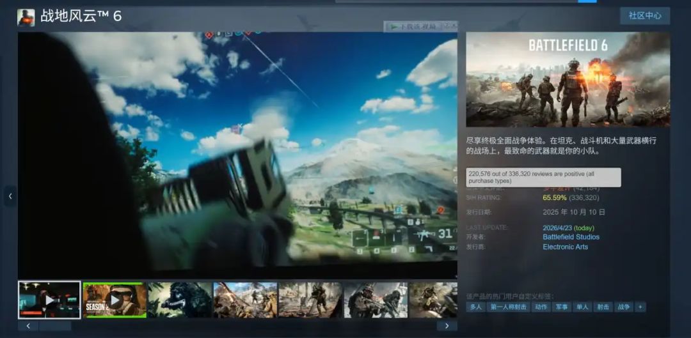Viewport: 691px width, 338px height.
Task: Select the first trailer video thumbnail
Action: (49, 300)
